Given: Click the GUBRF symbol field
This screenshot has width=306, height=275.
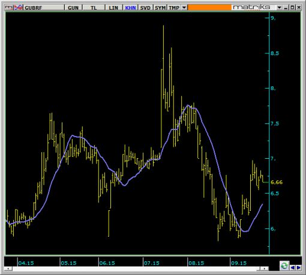Looking at the screenshot, I should (x=44, y=8).
